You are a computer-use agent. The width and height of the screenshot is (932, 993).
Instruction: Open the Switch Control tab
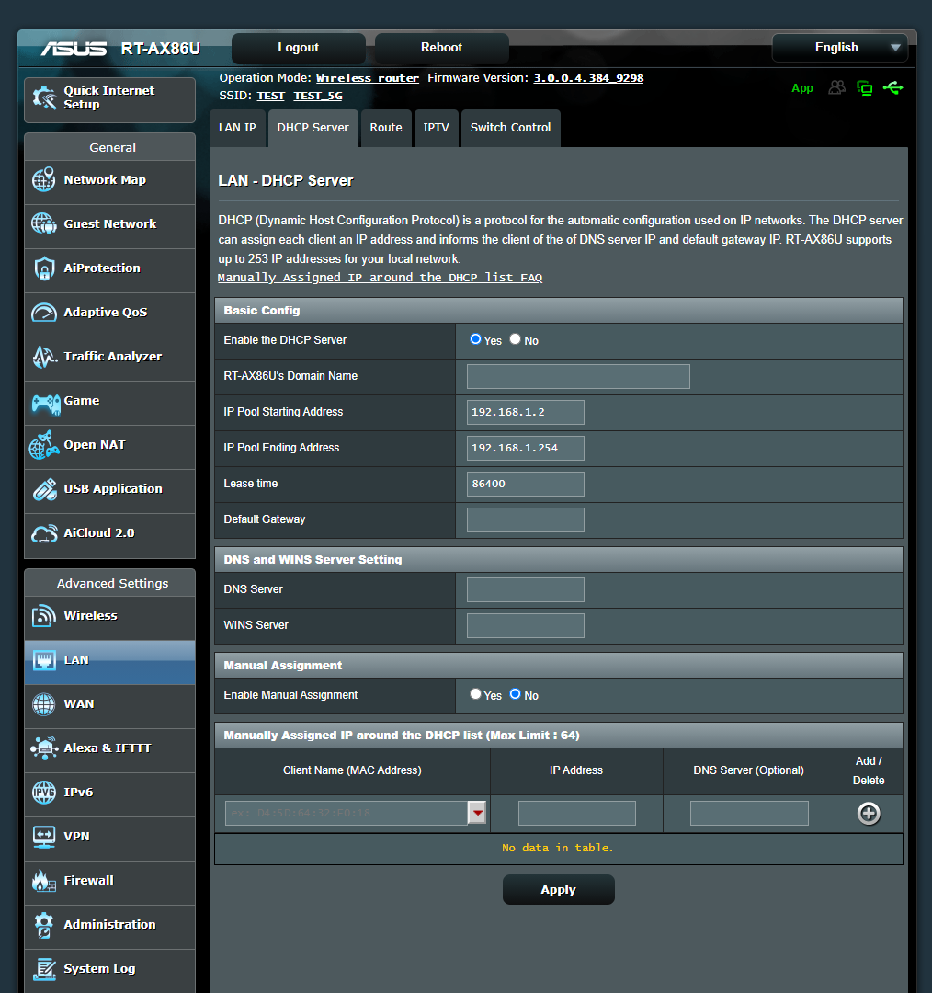510,128
